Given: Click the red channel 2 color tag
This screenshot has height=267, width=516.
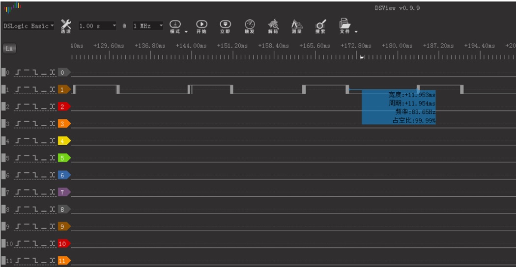Looking at the screenshot, I should tap(63, 107).
